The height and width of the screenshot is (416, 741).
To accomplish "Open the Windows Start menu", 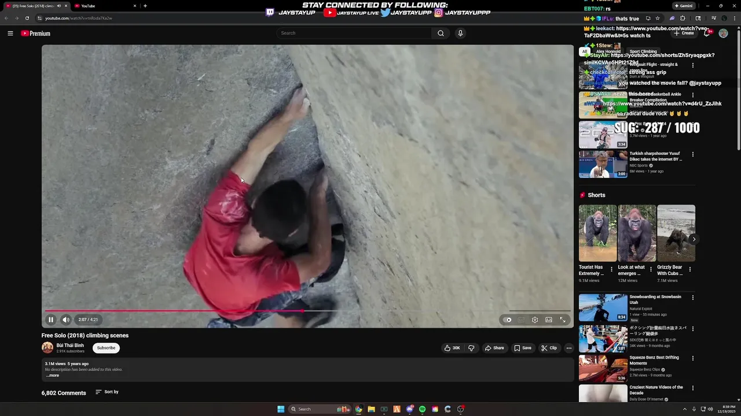I will [281, 409].
